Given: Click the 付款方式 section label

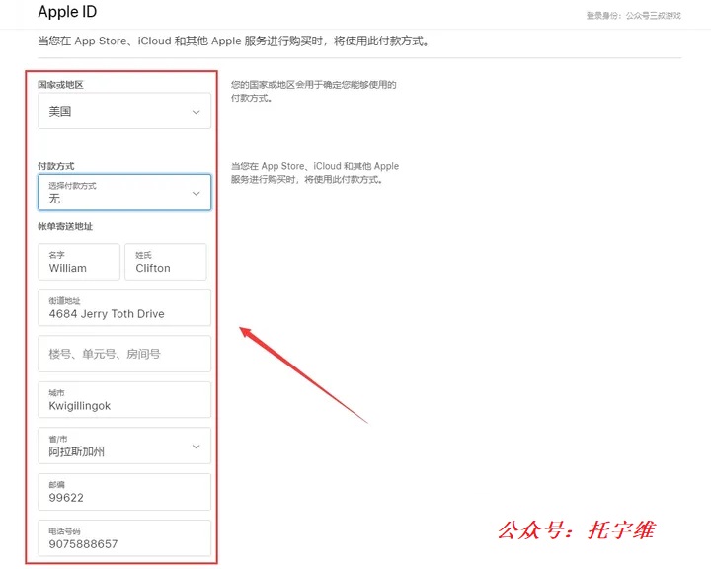Looking at the screenshot, I should (x=56, y=166).
